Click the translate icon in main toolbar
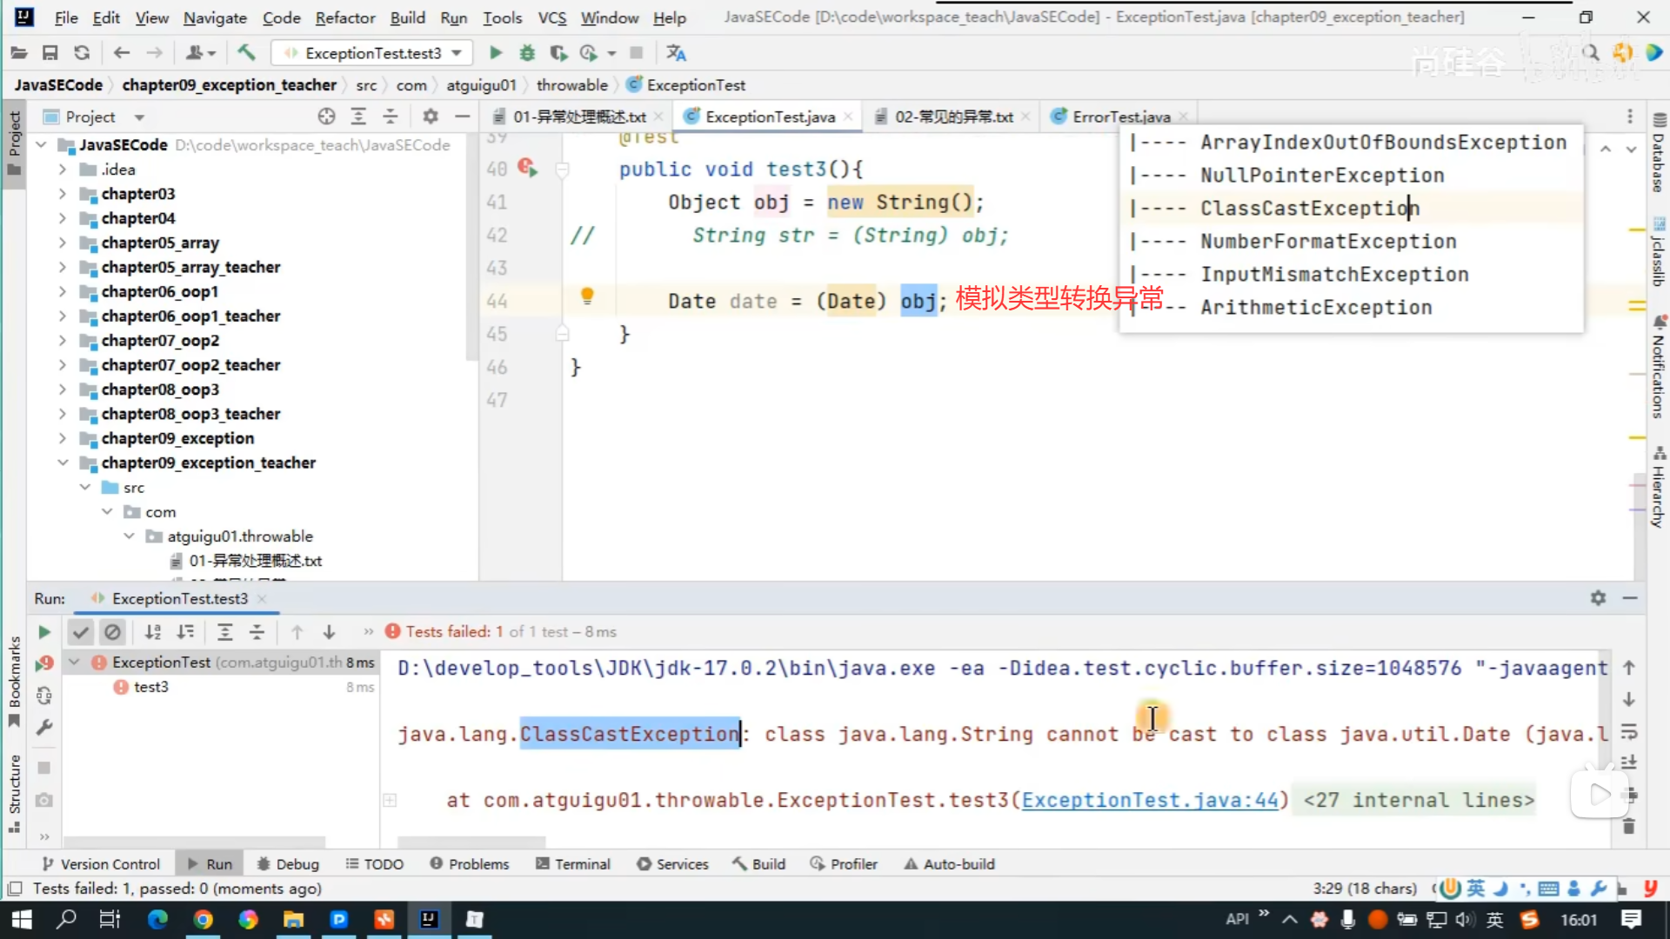 point(676,53)
